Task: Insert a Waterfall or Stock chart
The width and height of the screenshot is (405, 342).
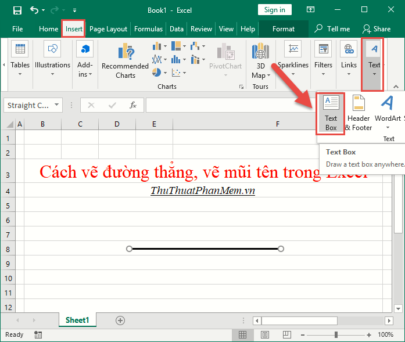Action: point(198,46)
